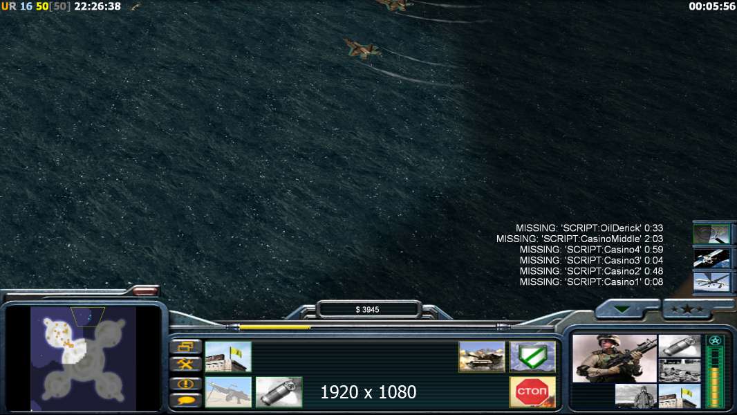Click the yellow general progress bar

275,327
